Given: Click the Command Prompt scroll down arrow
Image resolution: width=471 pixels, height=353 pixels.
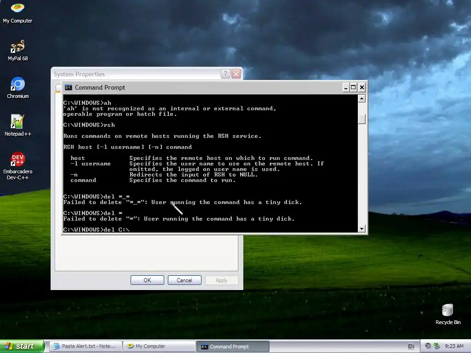Looking at the screenshot, I should click(362, 229).
